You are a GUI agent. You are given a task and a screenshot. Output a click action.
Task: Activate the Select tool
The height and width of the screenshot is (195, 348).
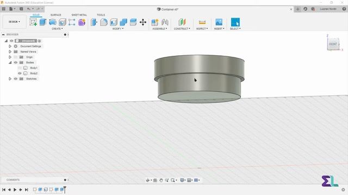(235, 22)
